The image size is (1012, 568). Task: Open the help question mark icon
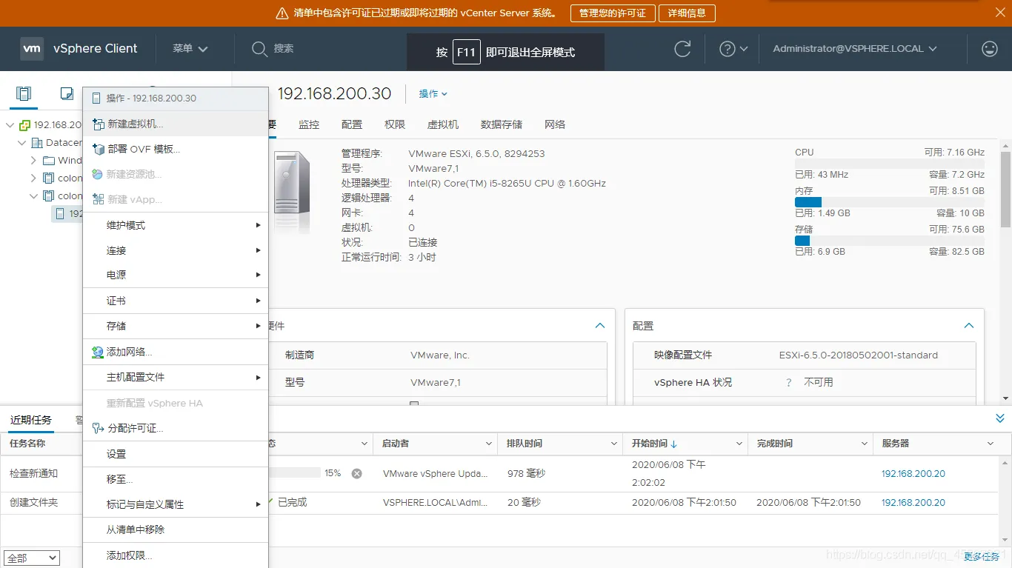pos(728,49)
